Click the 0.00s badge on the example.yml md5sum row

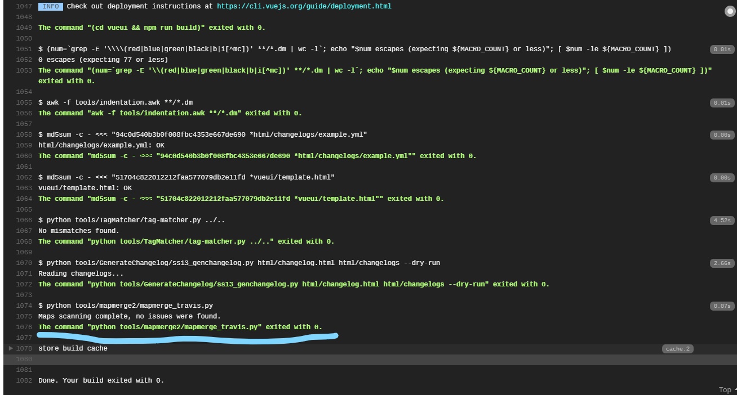point(722,135)
